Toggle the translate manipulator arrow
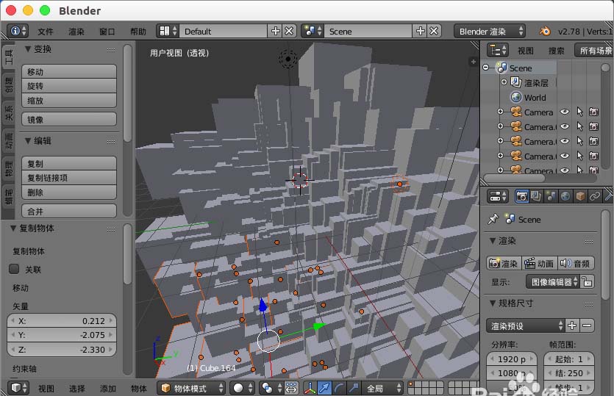The height and width of the screenshot is (396, 614). [324, 388]
